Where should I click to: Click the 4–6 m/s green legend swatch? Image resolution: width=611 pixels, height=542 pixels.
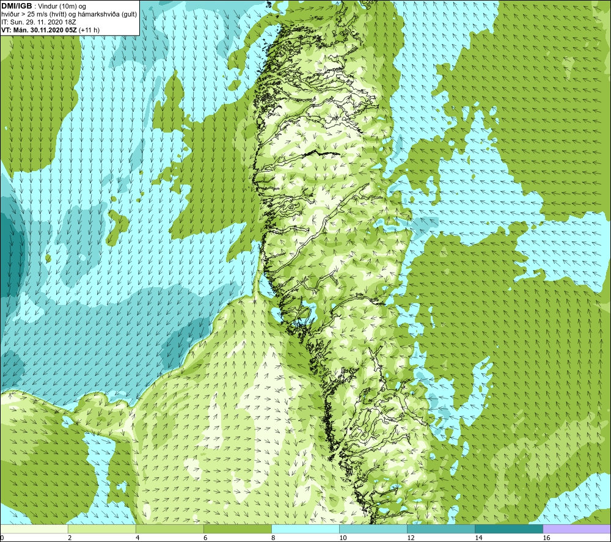(x=169, y=529)
